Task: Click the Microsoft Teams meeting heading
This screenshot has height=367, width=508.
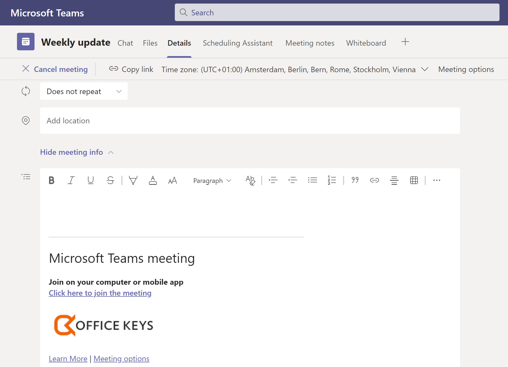Action: coord(122,258)
